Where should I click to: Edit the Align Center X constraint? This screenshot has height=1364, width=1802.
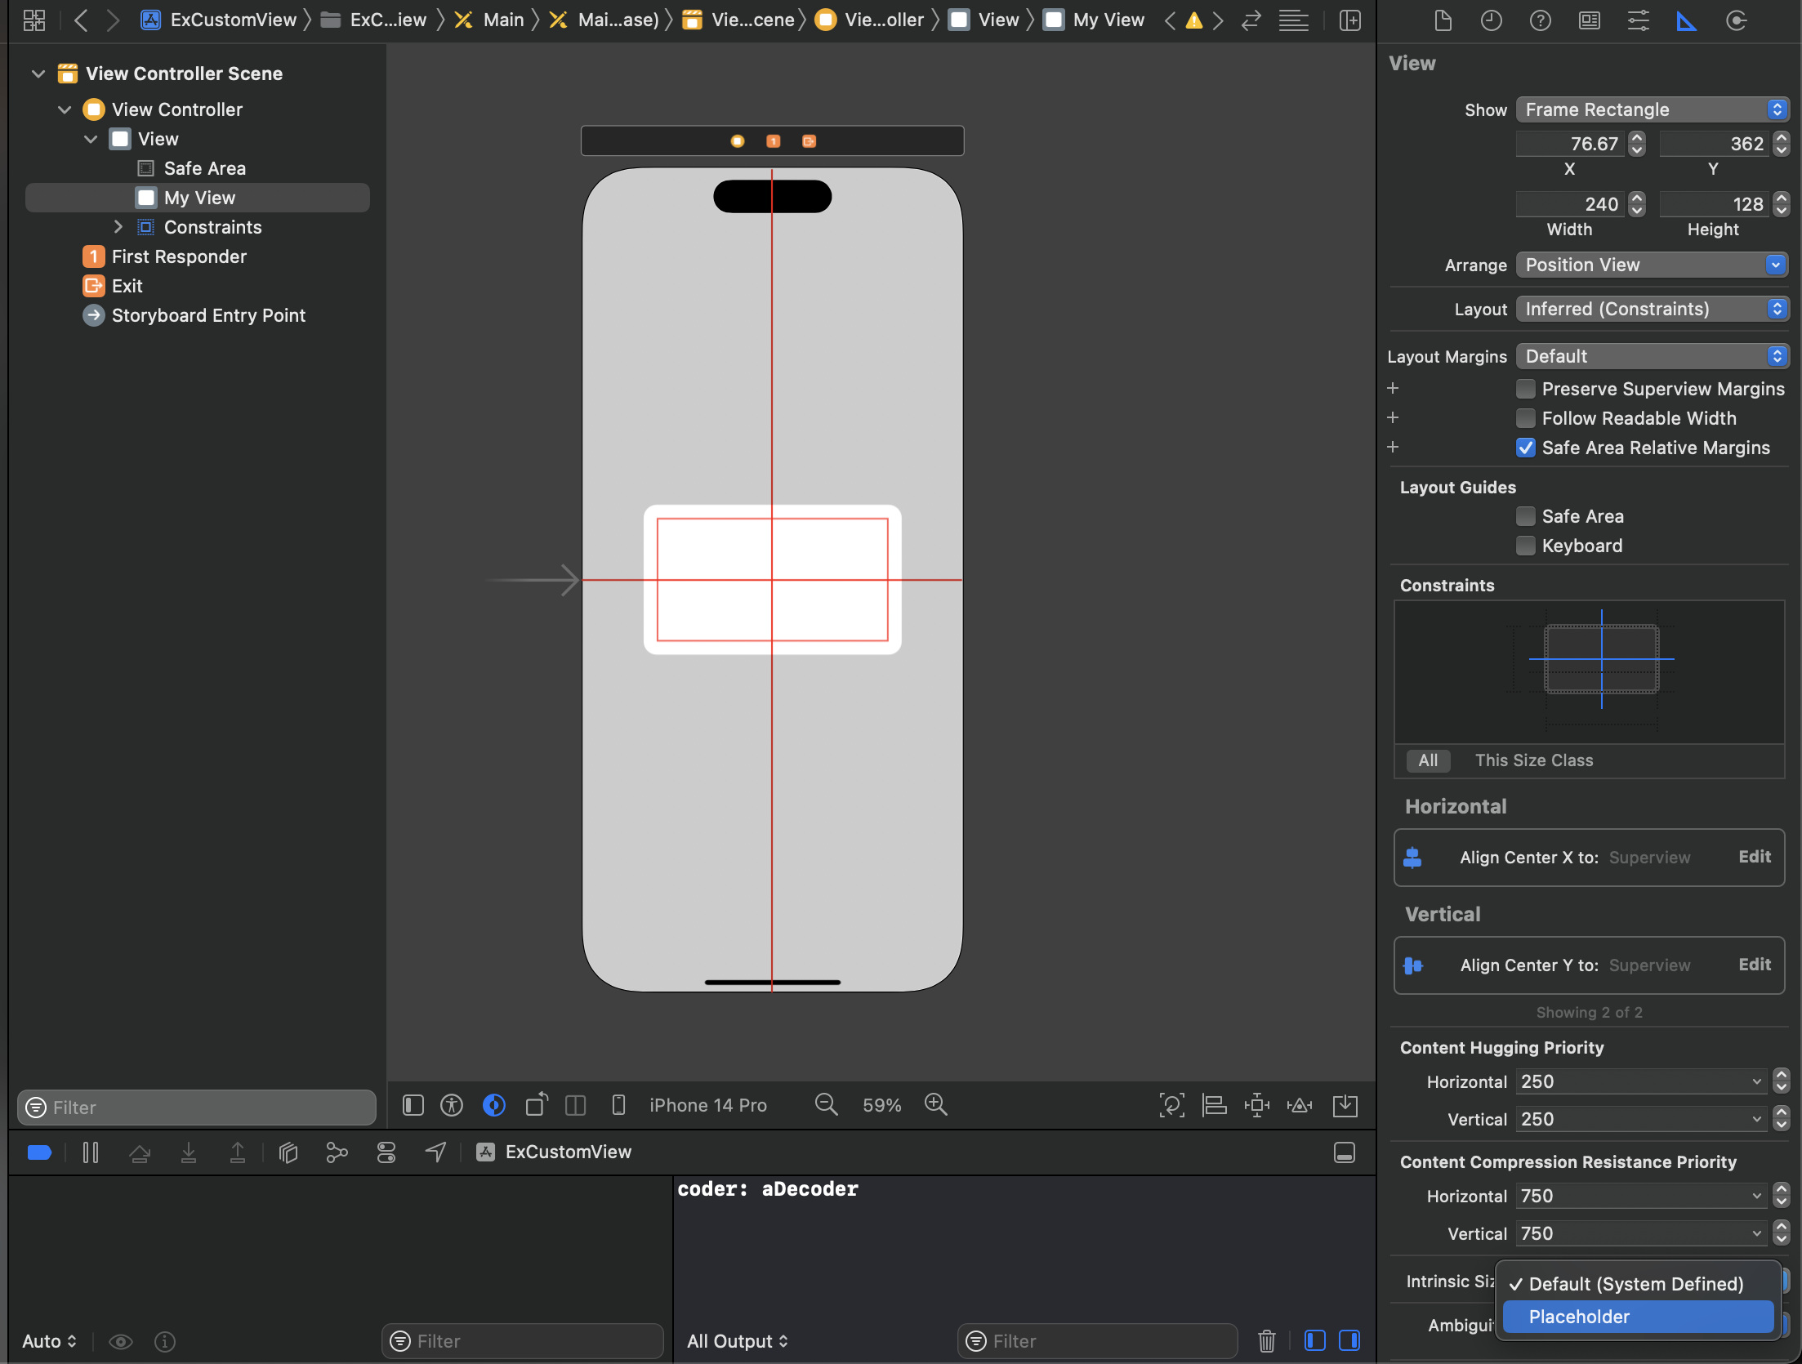pyautogui.click(x=1754, y=857)
